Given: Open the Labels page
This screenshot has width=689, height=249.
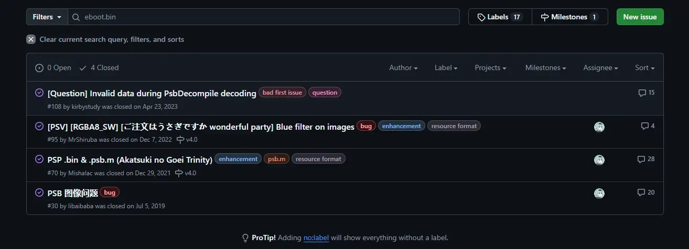Looking at the screenshot, I should click(500, 17).
